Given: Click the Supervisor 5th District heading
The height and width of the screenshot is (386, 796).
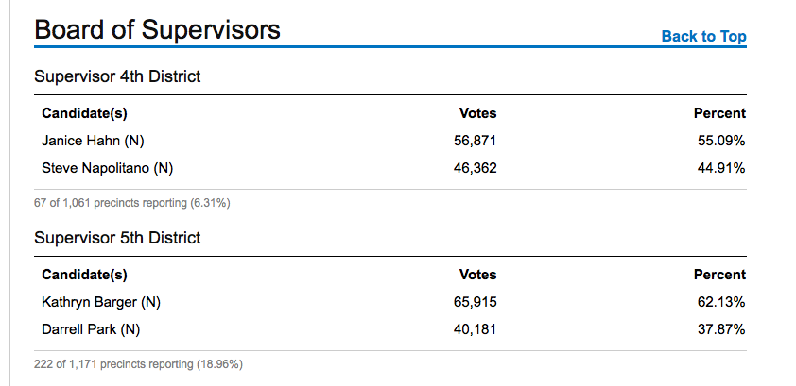Looking at the screenshot, I should (x=117, y=238).
